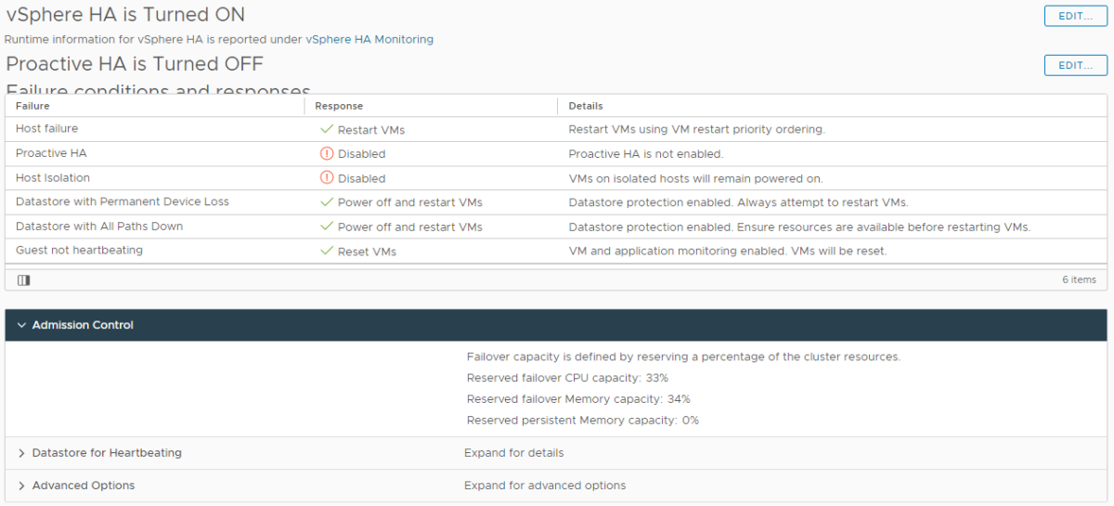Screen dimensions: 1114x506
Task: Click check icon for Permanent Device Loss row
Action: (326, 201)
